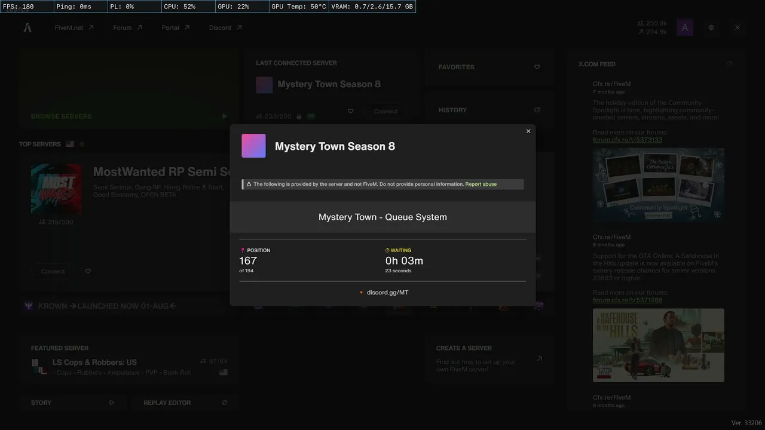Open Create a Server

coord(489,358)
